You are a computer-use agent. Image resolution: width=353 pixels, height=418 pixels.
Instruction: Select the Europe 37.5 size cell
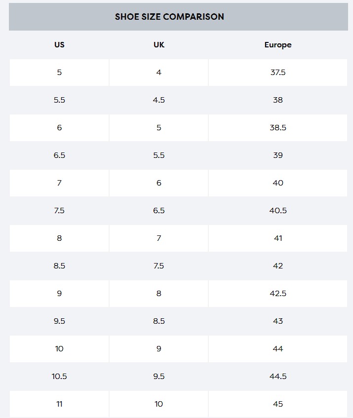click(277, 73)
